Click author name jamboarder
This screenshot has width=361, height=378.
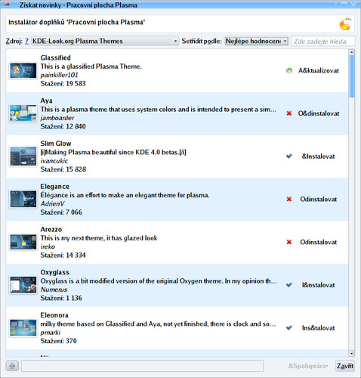pyautogui.click(x=57, y=118)
